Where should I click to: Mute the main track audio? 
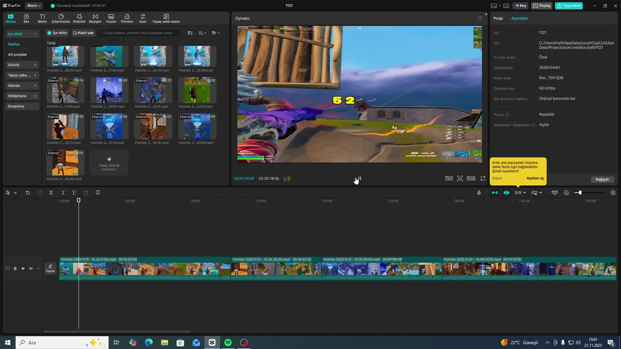[31, 268]
